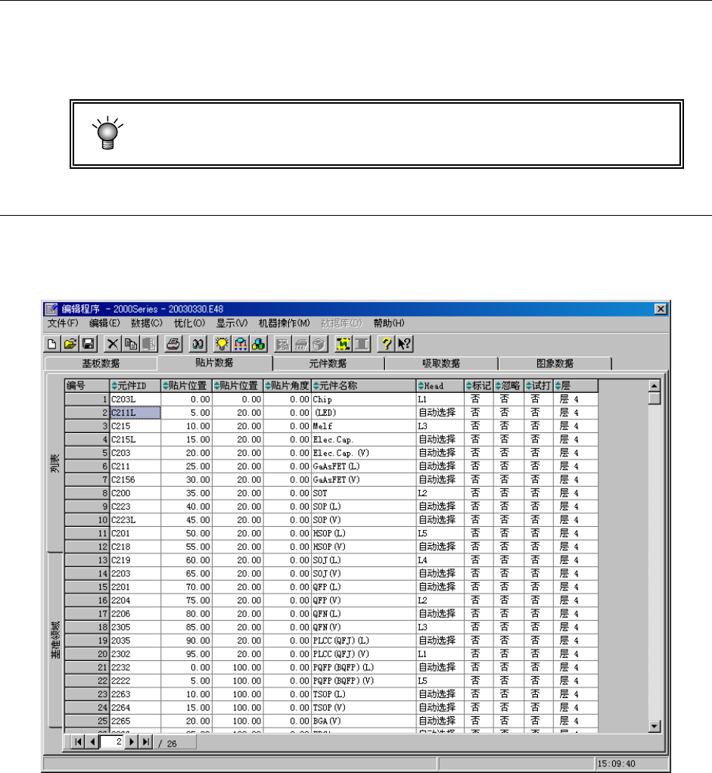Screen dimensions: 712x773
Task: Select the 列表 vertical side tab
Action: [55, 463]
